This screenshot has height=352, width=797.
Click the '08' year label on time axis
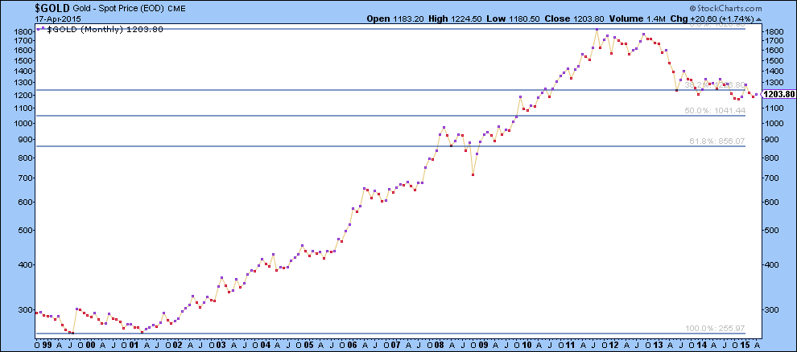(440, 345)
